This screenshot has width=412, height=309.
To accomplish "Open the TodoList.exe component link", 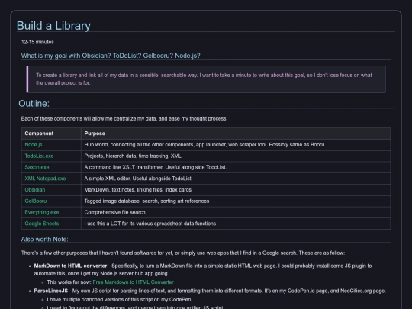I will pyautogui.click(x=39, y=156).
